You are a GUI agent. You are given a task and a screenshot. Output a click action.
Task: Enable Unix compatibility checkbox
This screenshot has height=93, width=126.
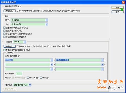(x=41, y=78)
